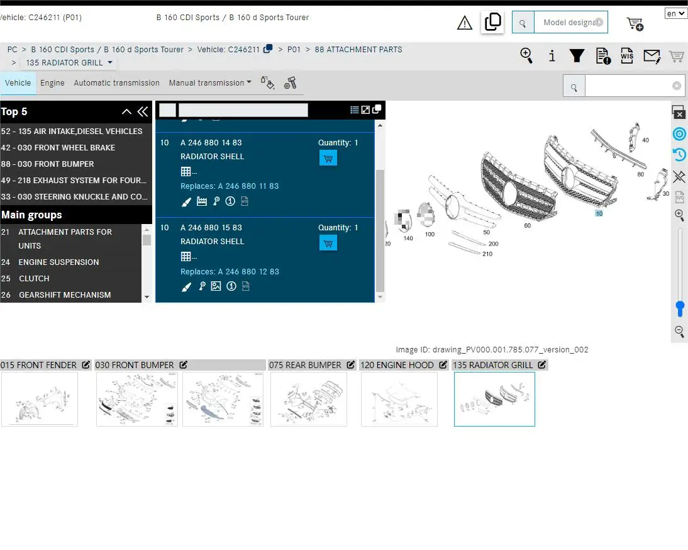Pop out parts list into separate window

click(377, 109)
